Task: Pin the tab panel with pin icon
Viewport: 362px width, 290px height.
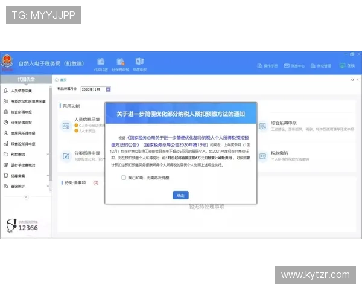Action: (352, 80)
